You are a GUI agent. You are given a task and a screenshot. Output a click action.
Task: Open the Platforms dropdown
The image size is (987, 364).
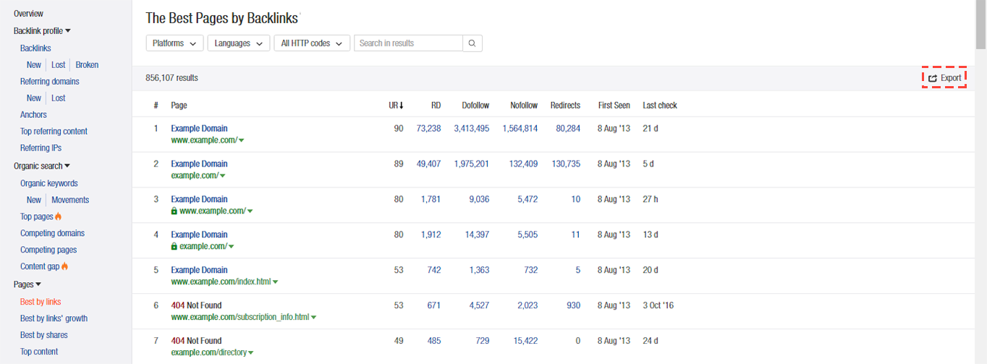pyautogui.click(x=174, y=43)
